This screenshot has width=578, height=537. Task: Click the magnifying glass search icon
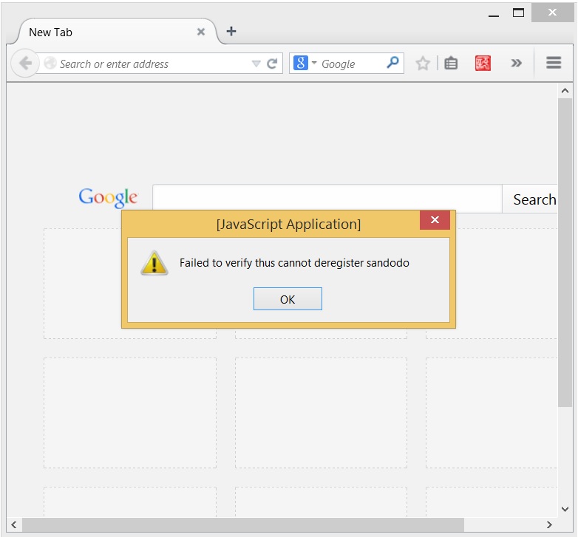tap(392, 63)
